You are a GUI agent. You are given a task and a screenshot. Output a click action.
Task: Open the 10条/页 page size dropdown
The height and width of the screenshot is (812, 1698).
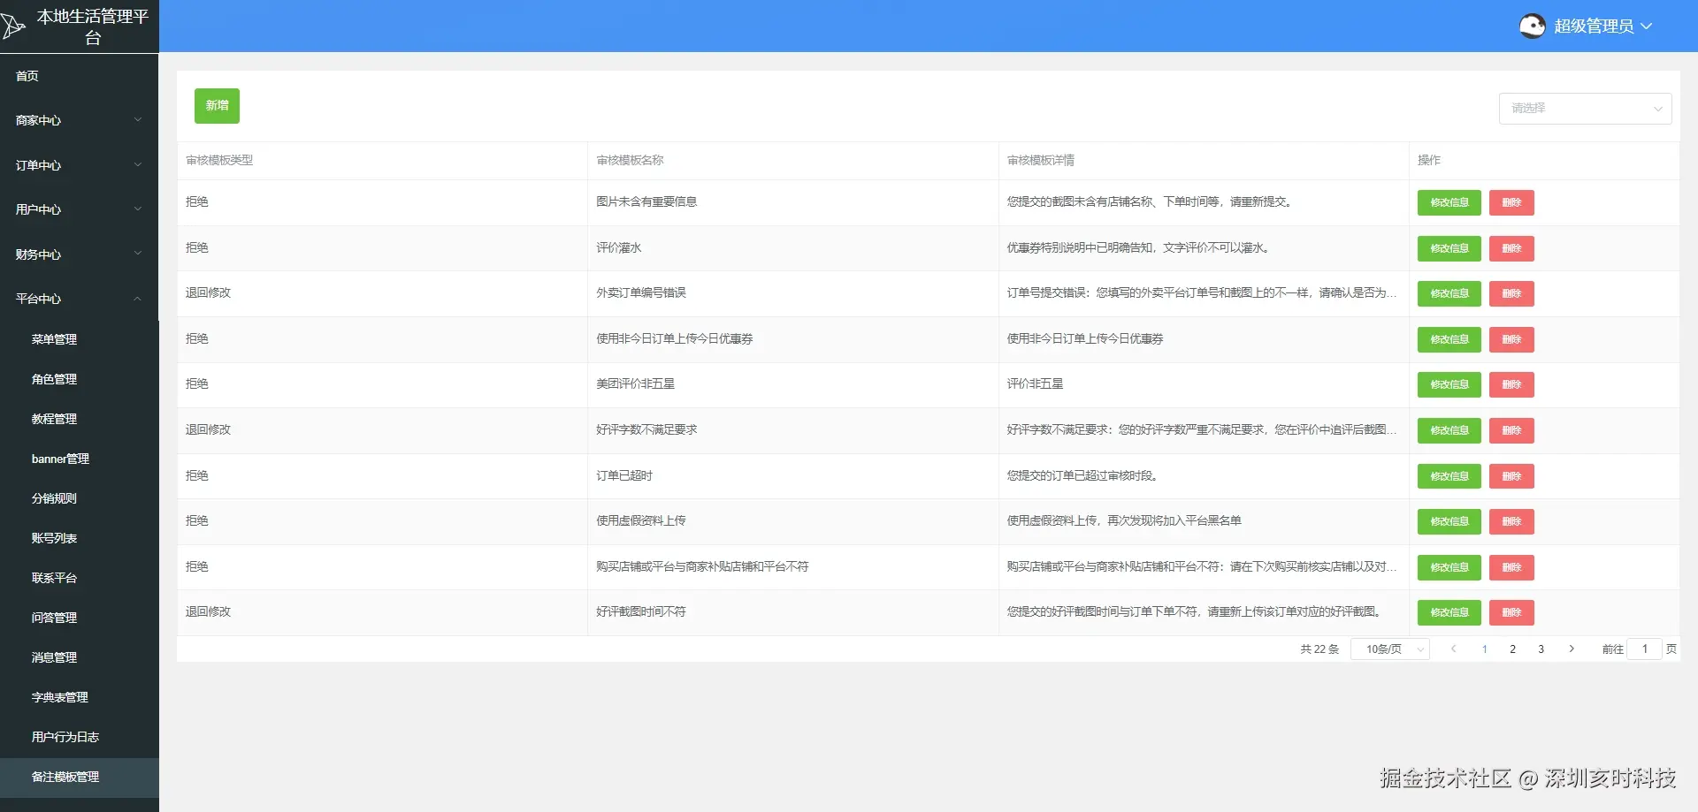point(1390,649)
